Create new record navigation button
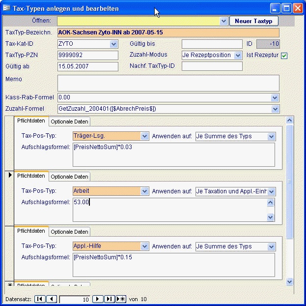 coord(121,299)
